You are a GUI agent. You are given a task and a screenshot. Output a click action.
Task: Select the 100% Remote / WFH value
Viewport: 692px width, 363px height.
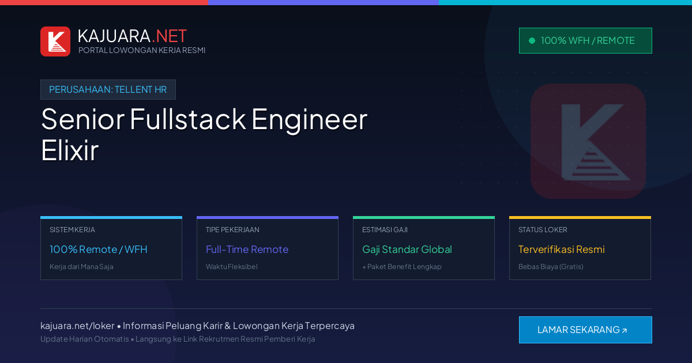(99, 249)
